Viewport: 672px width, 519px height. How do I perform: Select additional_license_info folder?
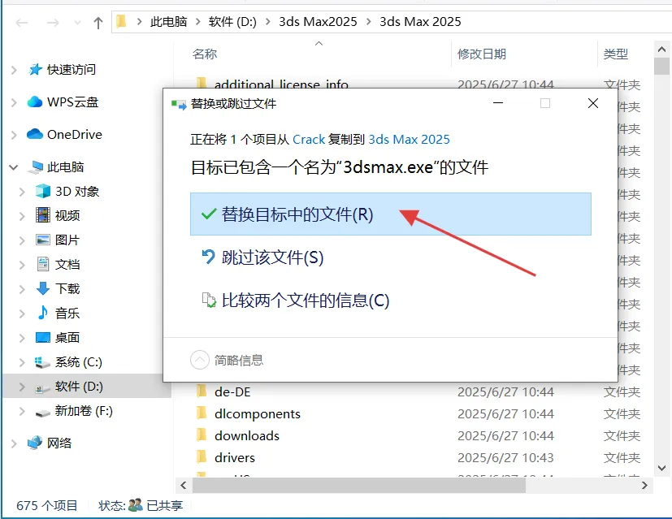click(x=281, y=84)
